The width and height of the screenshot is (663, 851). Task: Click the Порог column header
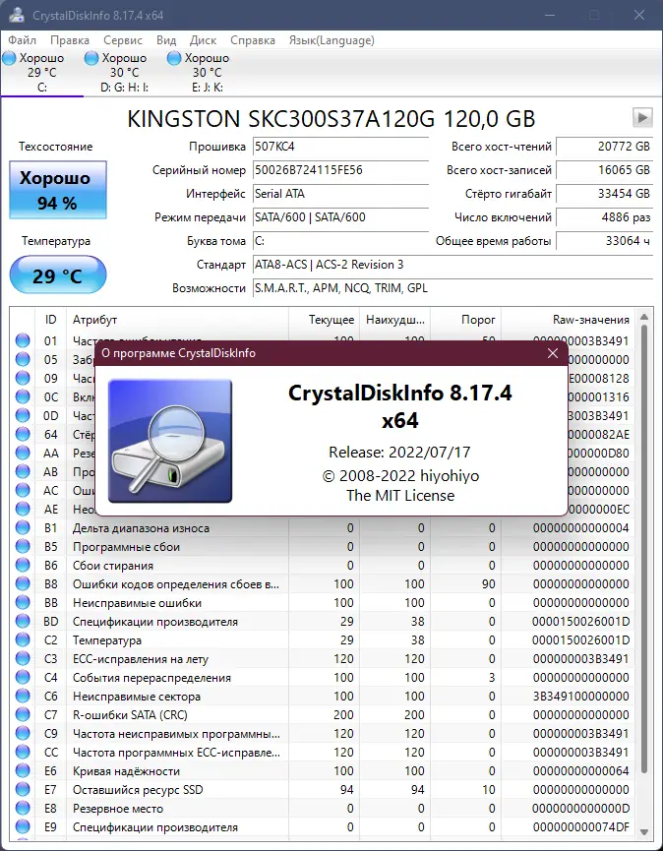tap(465, 320)
